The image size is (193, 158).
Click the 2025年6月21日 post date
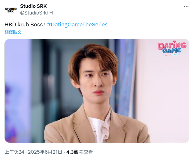point(45,152)
